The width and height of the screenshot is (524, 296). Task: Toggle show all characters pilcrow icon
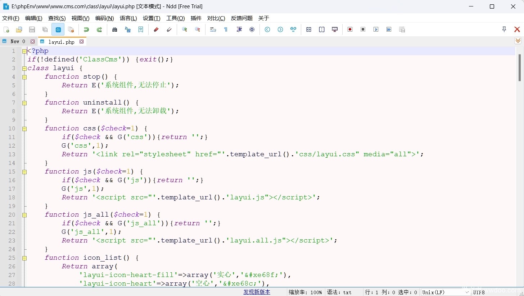(226, 29)
